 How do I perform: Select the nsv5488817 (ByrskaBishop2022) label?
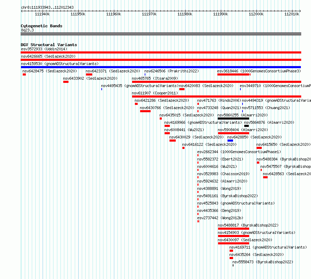248,225
